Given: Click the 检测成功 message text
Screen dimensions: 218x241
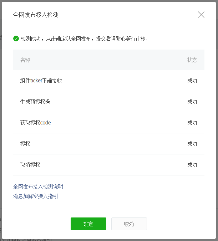Looking at the screenshot, I should (85, 39).
